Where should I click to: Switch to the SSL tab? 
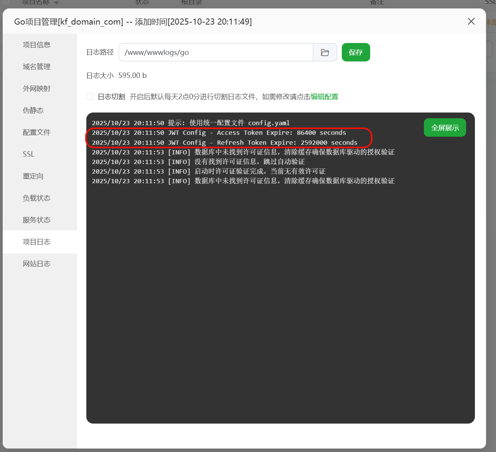pyautogui.click(x=29, y=154)
